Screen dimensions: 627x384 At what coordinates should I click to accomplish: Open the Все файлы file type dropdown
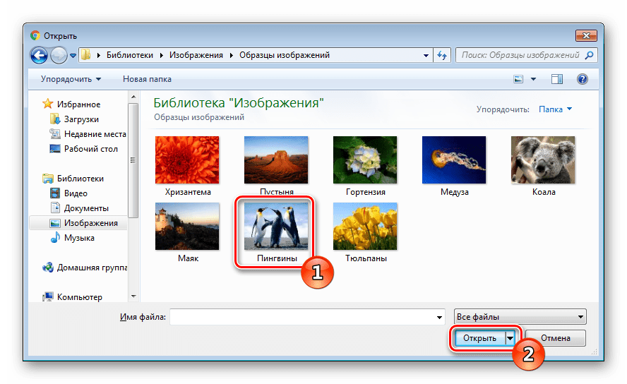click(x=520, y=317)
